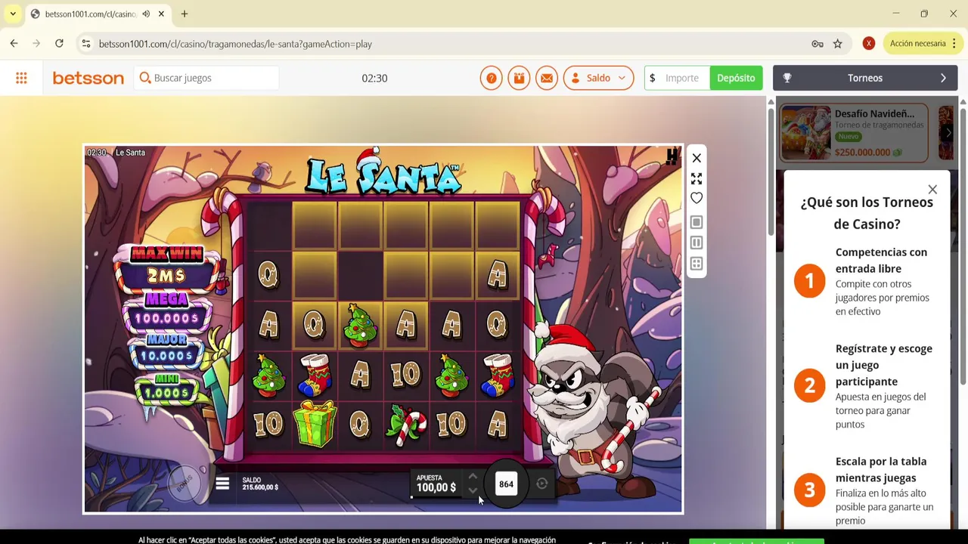This screenshot has width=968, height=544.
Task: Click the trophy icon beside Torneos
Action: tap(787, 78)
